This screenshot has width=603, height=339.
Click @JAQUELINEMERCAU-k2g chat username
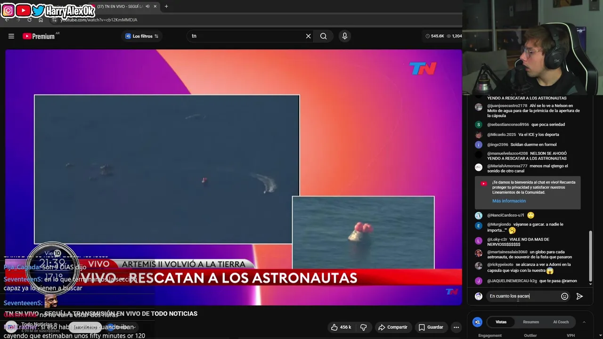coord(512,281)
